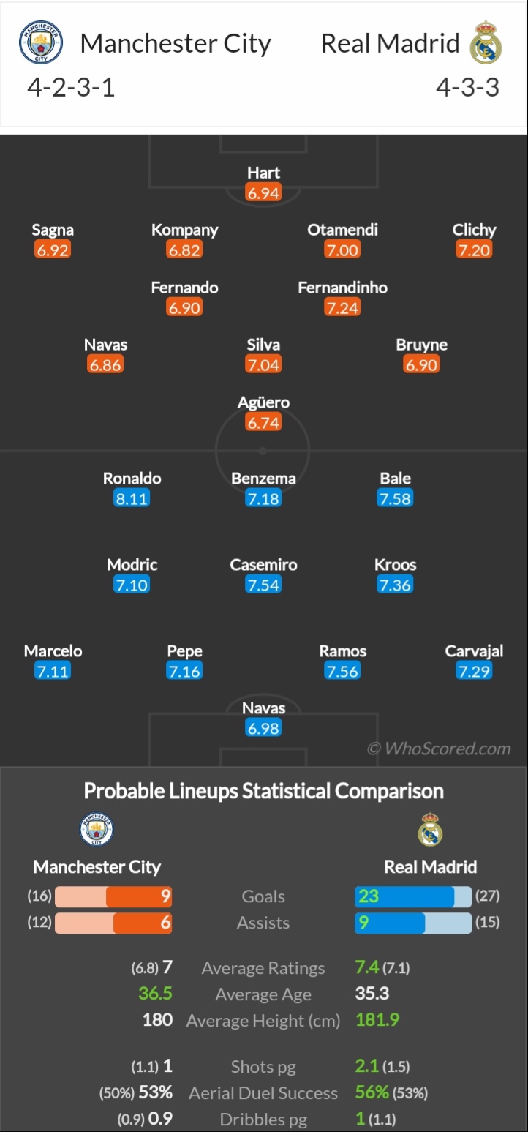Viewport: 528px width, 1132px height.
Task: Open Real Madrid crest in comparison section
Action: pyautogui.click(x=430, y=830)
